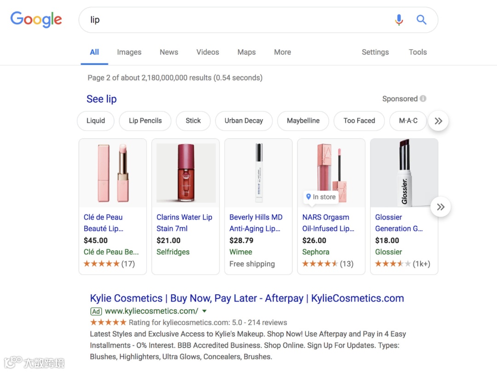Expand the kyliecosmetics ad URL dropdown arrow

[x=205, y=311]
